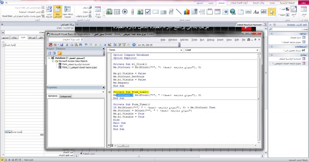Close the Properties panel in VBA editor
Image resolution: width=309 pixels, height=162 pixels.
click(104, 87)
